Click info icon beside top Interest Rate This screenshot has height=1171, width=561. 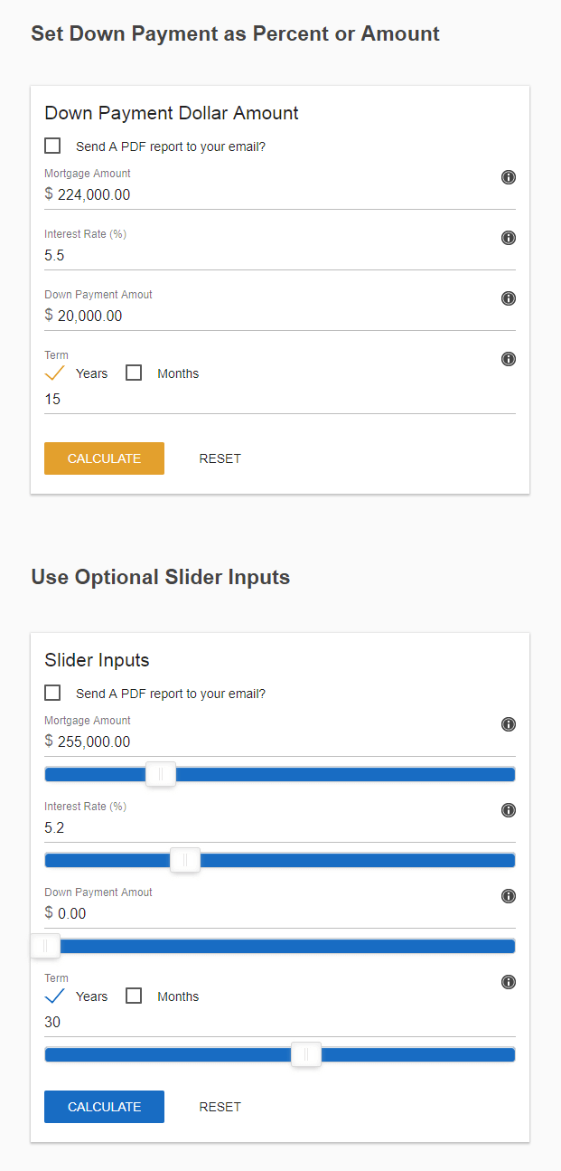coord(509,238)
